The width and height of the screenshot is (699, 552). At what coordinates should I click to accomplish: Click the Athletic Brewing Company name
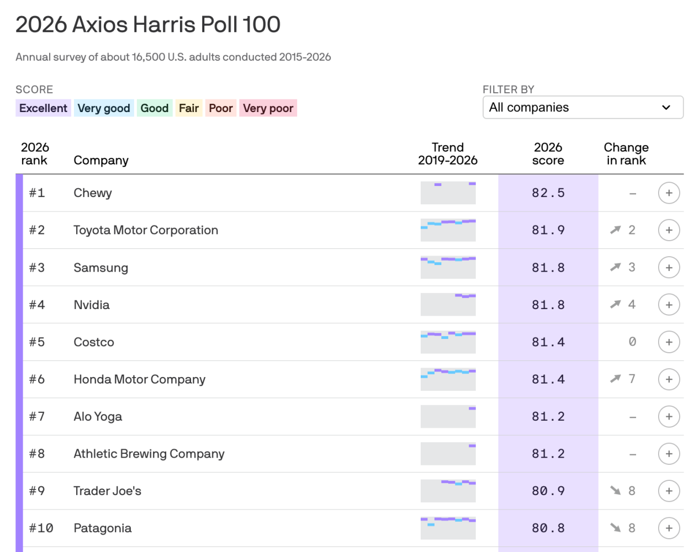pos(149,454)
